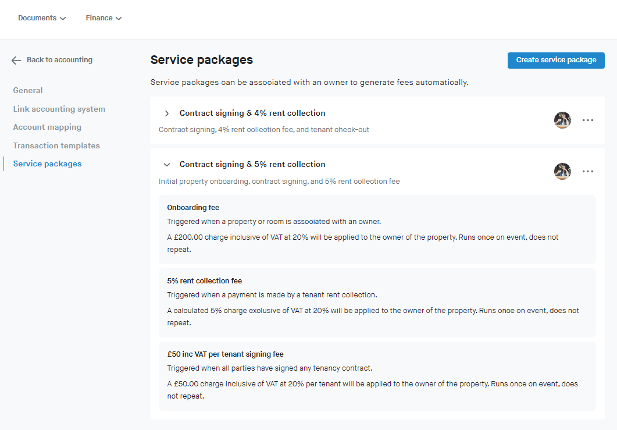Select the Onboarding fee card
The image size is (617, 430).
377,229
